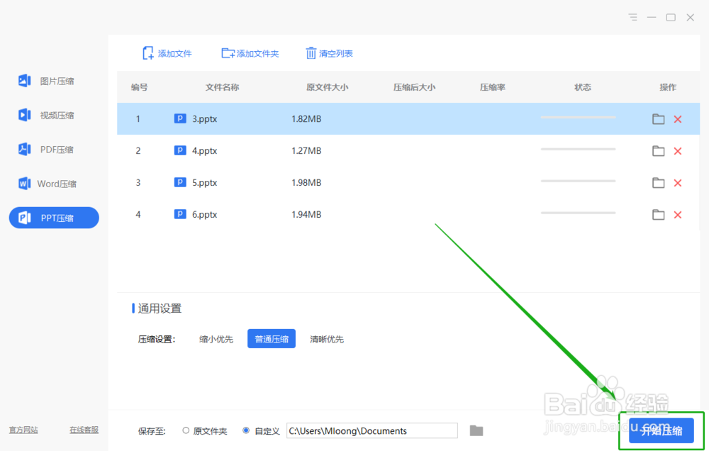Click the 1.27MB size cell
709x451 pixels.
click(x=306, y=150)
